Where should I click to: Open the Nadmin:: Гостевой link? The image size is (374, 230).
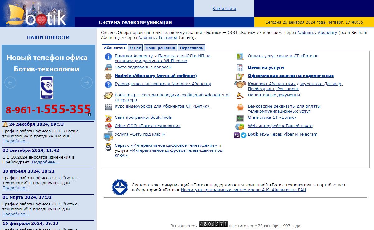click(x=158, y=38)
